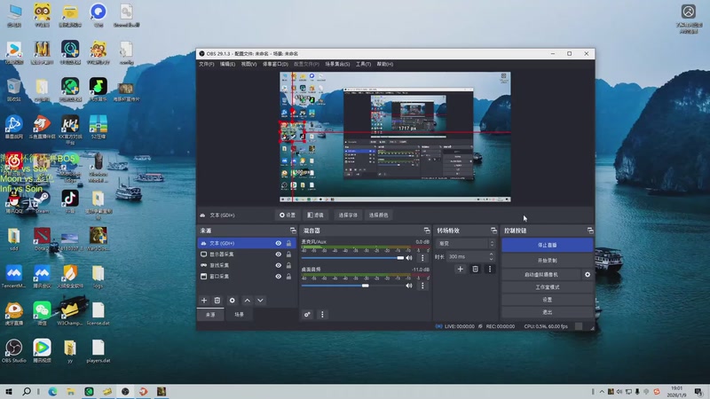Add a scene transition with plus
This screenshot has width=710, height=399.
point(460,270)
